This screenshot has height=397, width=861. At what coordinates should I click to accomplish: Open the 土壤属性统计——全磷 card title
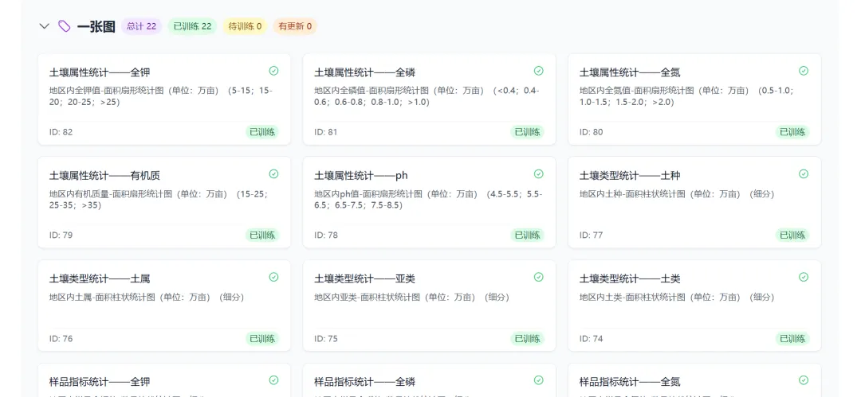point(364,72)
